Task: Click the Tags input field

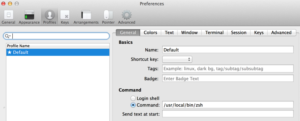Action: coord(228,69)
